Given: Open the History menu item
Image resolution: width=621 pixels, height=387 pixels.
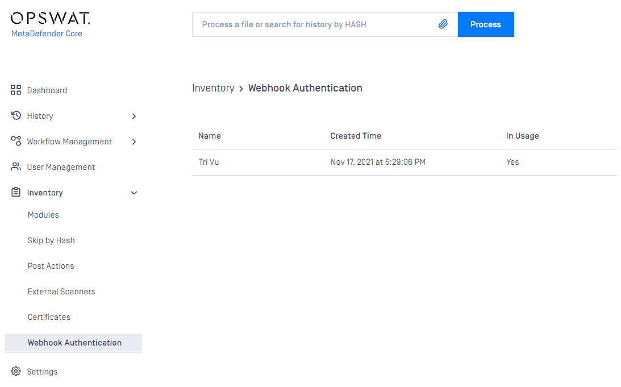Looking at the screenshot, I should pyautogui.click(x=40, y=116).
